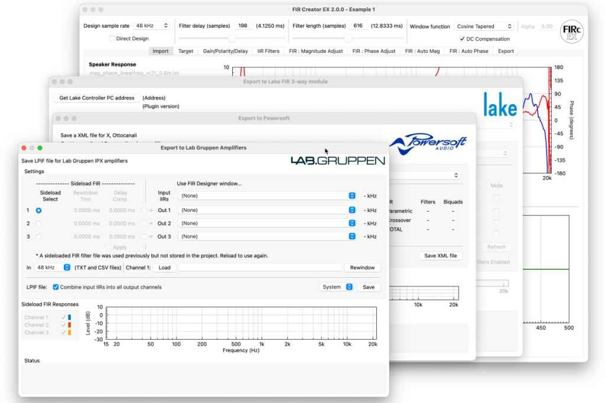This screenshot has width=605, height=403.
Task: Click Channel 2 red color swatch
Action: pos(70,325)
